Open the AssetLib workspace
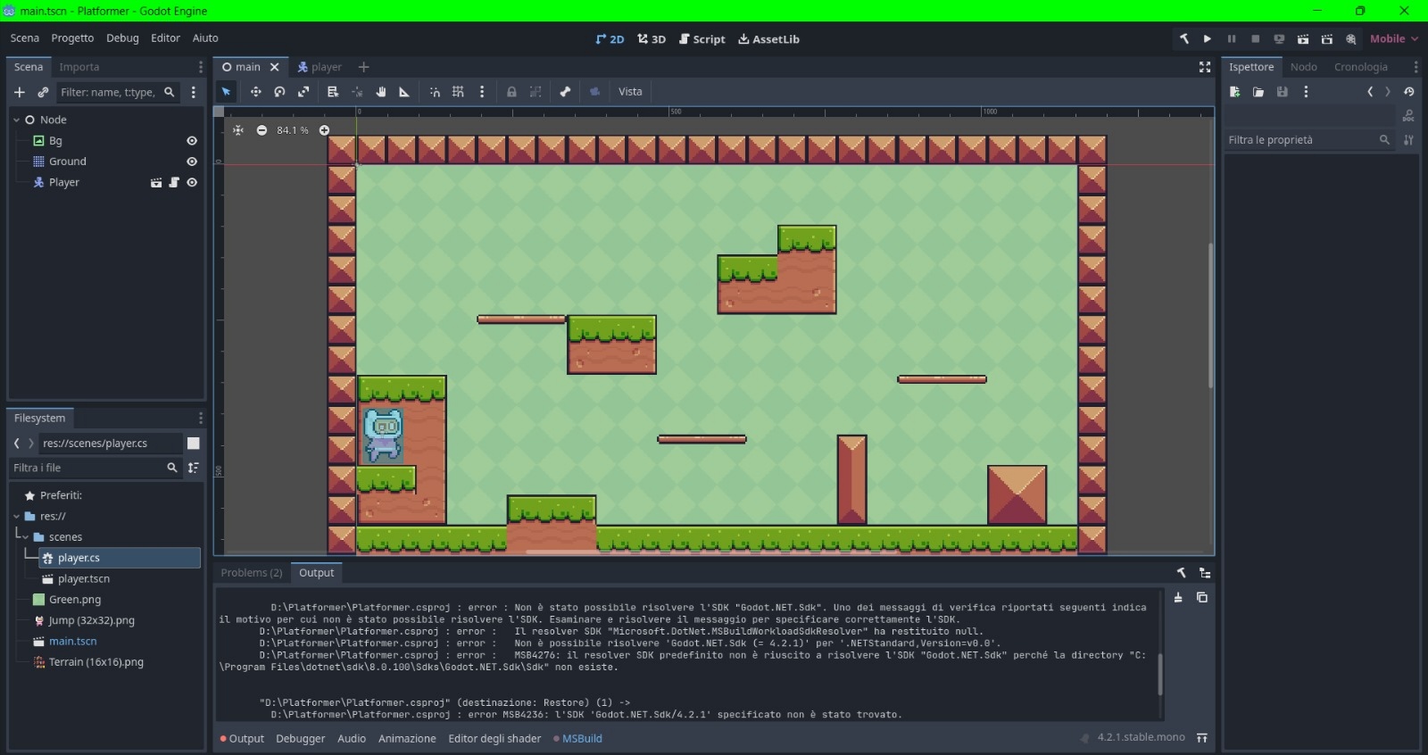The width and height of the screenshot is (1428, 755). [768, 39]
